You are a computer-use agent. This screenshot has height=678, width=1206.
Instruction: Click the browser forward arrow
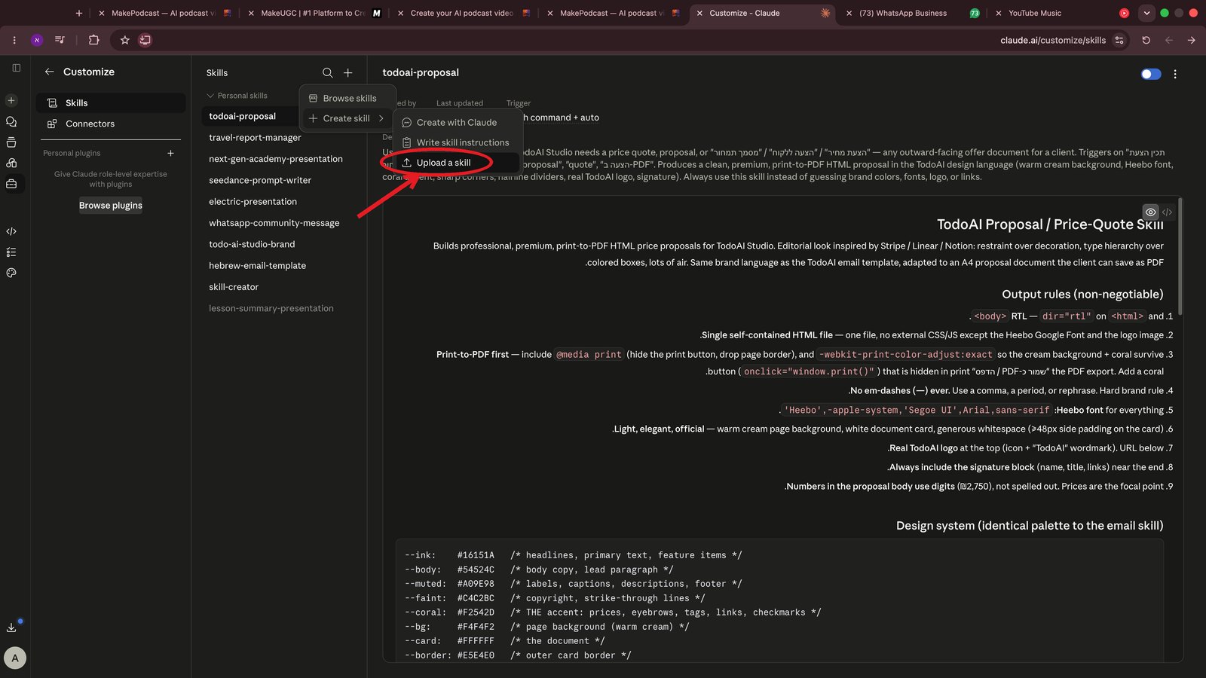(x=1191, y=40)
